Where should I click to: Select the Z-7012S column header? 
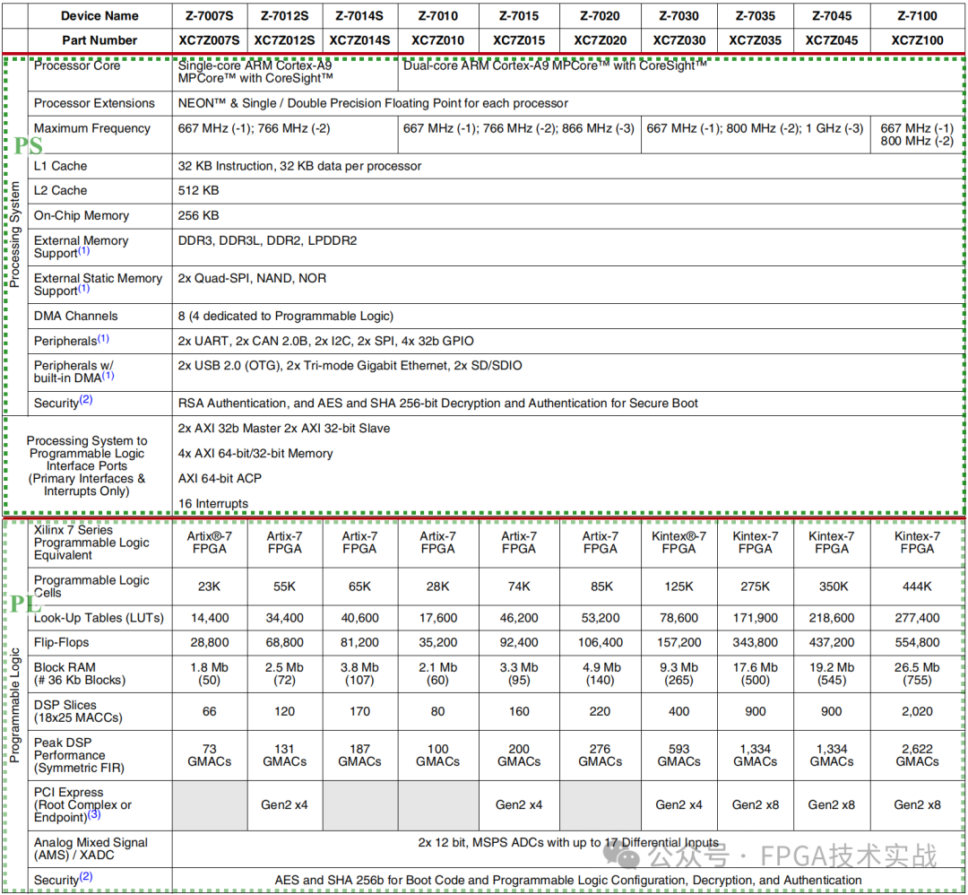click(285, 16)
